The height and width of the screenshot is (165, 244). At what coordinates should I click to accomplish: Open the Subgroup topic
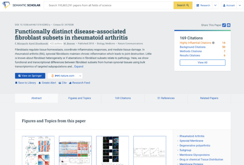point(185,150)
